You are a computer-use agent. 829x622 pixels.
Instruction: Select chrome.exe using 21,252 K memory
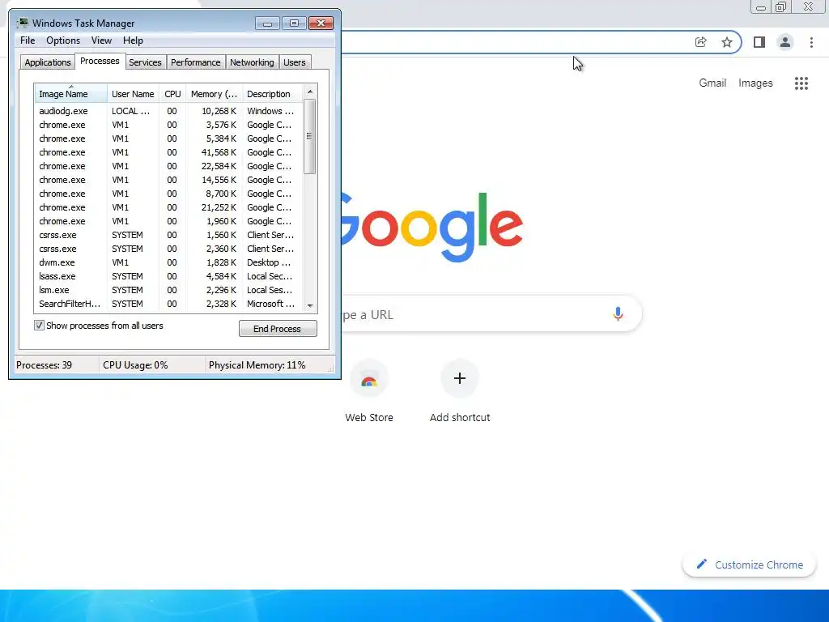pyautogui.click(x=168, y=207)
